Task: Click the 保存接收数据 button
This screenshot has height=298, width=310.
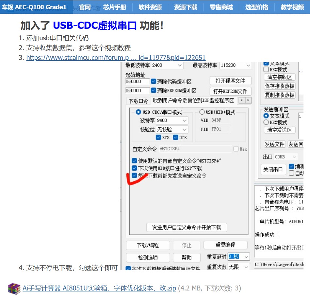Action: point(280,86)
